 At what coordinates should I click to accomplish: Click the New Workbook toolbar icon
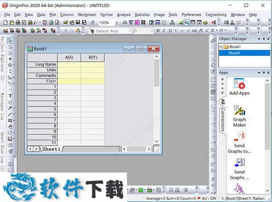[18, 23]
